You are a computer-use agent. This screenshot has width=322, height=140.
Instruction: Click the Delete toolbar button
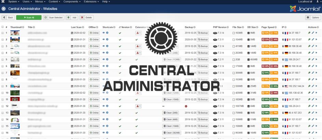click(x=86, y=18)
